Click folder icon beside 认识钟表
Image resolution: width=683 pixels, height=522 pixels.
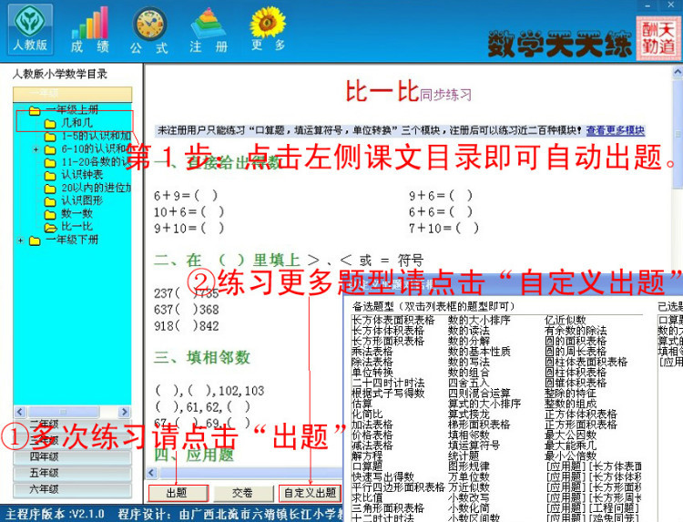(50, 176)
